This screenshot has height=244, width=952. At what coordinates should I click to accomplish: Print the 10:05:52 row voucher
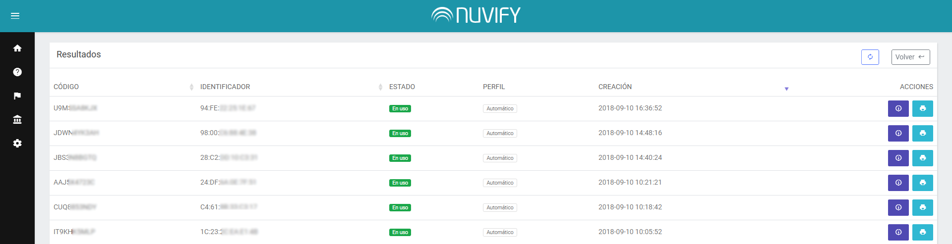(923, 232)
